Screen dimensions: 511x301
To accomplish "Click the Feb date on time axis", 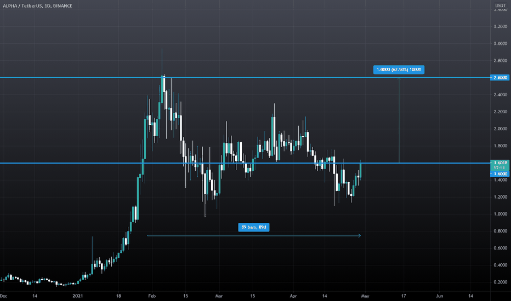I will 152,296.
